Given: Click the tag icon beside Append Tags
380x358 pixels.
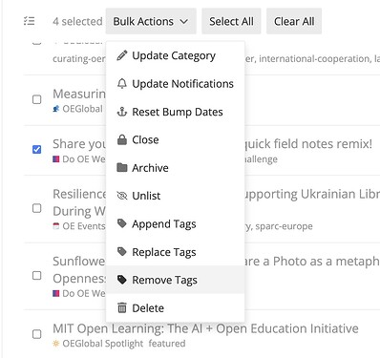Looking at the screenshot, I should 122,223.
